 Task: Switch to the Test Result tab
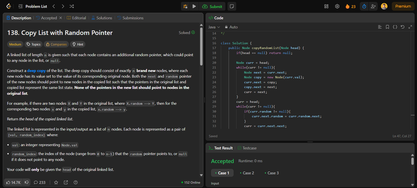click(x=220, y=148)
